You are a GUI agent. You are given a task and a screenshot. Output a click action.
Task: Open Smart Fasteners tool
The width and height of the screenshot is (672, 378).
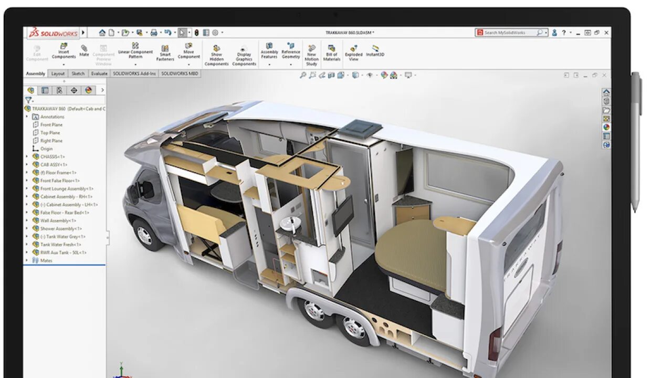click(x=165, y=54)
